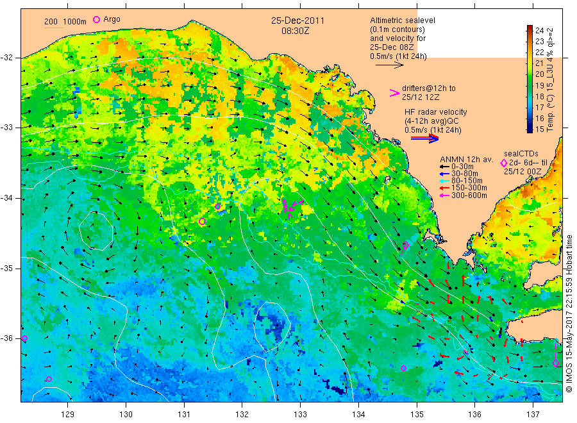This screenshot has width=577, height=423.
Task: Click the dark red top of temperature colorbar
Action: pyautogui.click(x=530, y=28)
